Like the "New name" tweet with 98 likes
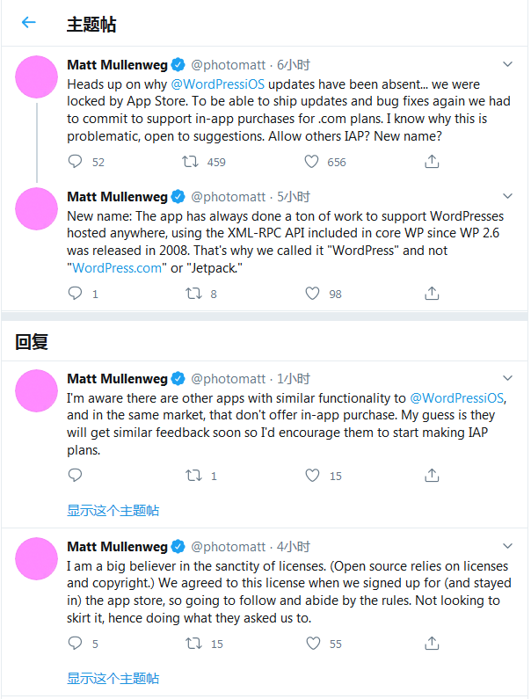This screenshot has width=531, height=699. (311, 294)
